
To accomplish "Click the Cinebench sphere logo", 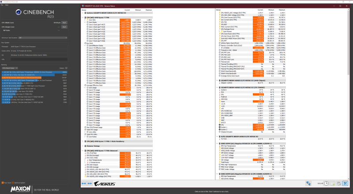I will pos(19,12).
